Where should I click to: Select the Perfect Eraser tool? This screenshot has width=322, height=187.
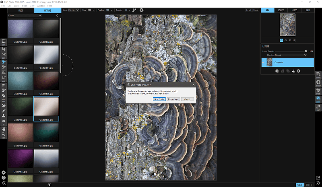4,106
